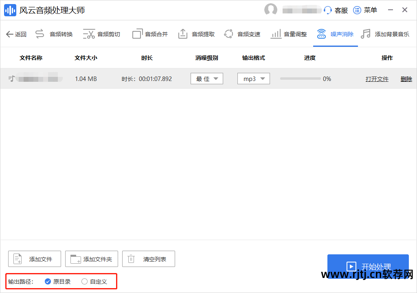
Task: Click the music file icon in the list row
Action: click(x=11, y=79)
